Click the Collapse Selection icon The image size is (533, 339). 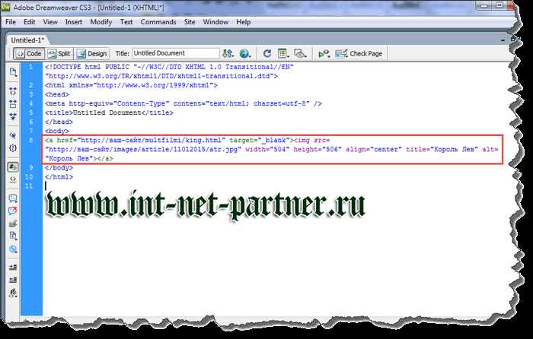tap(13, 104)
